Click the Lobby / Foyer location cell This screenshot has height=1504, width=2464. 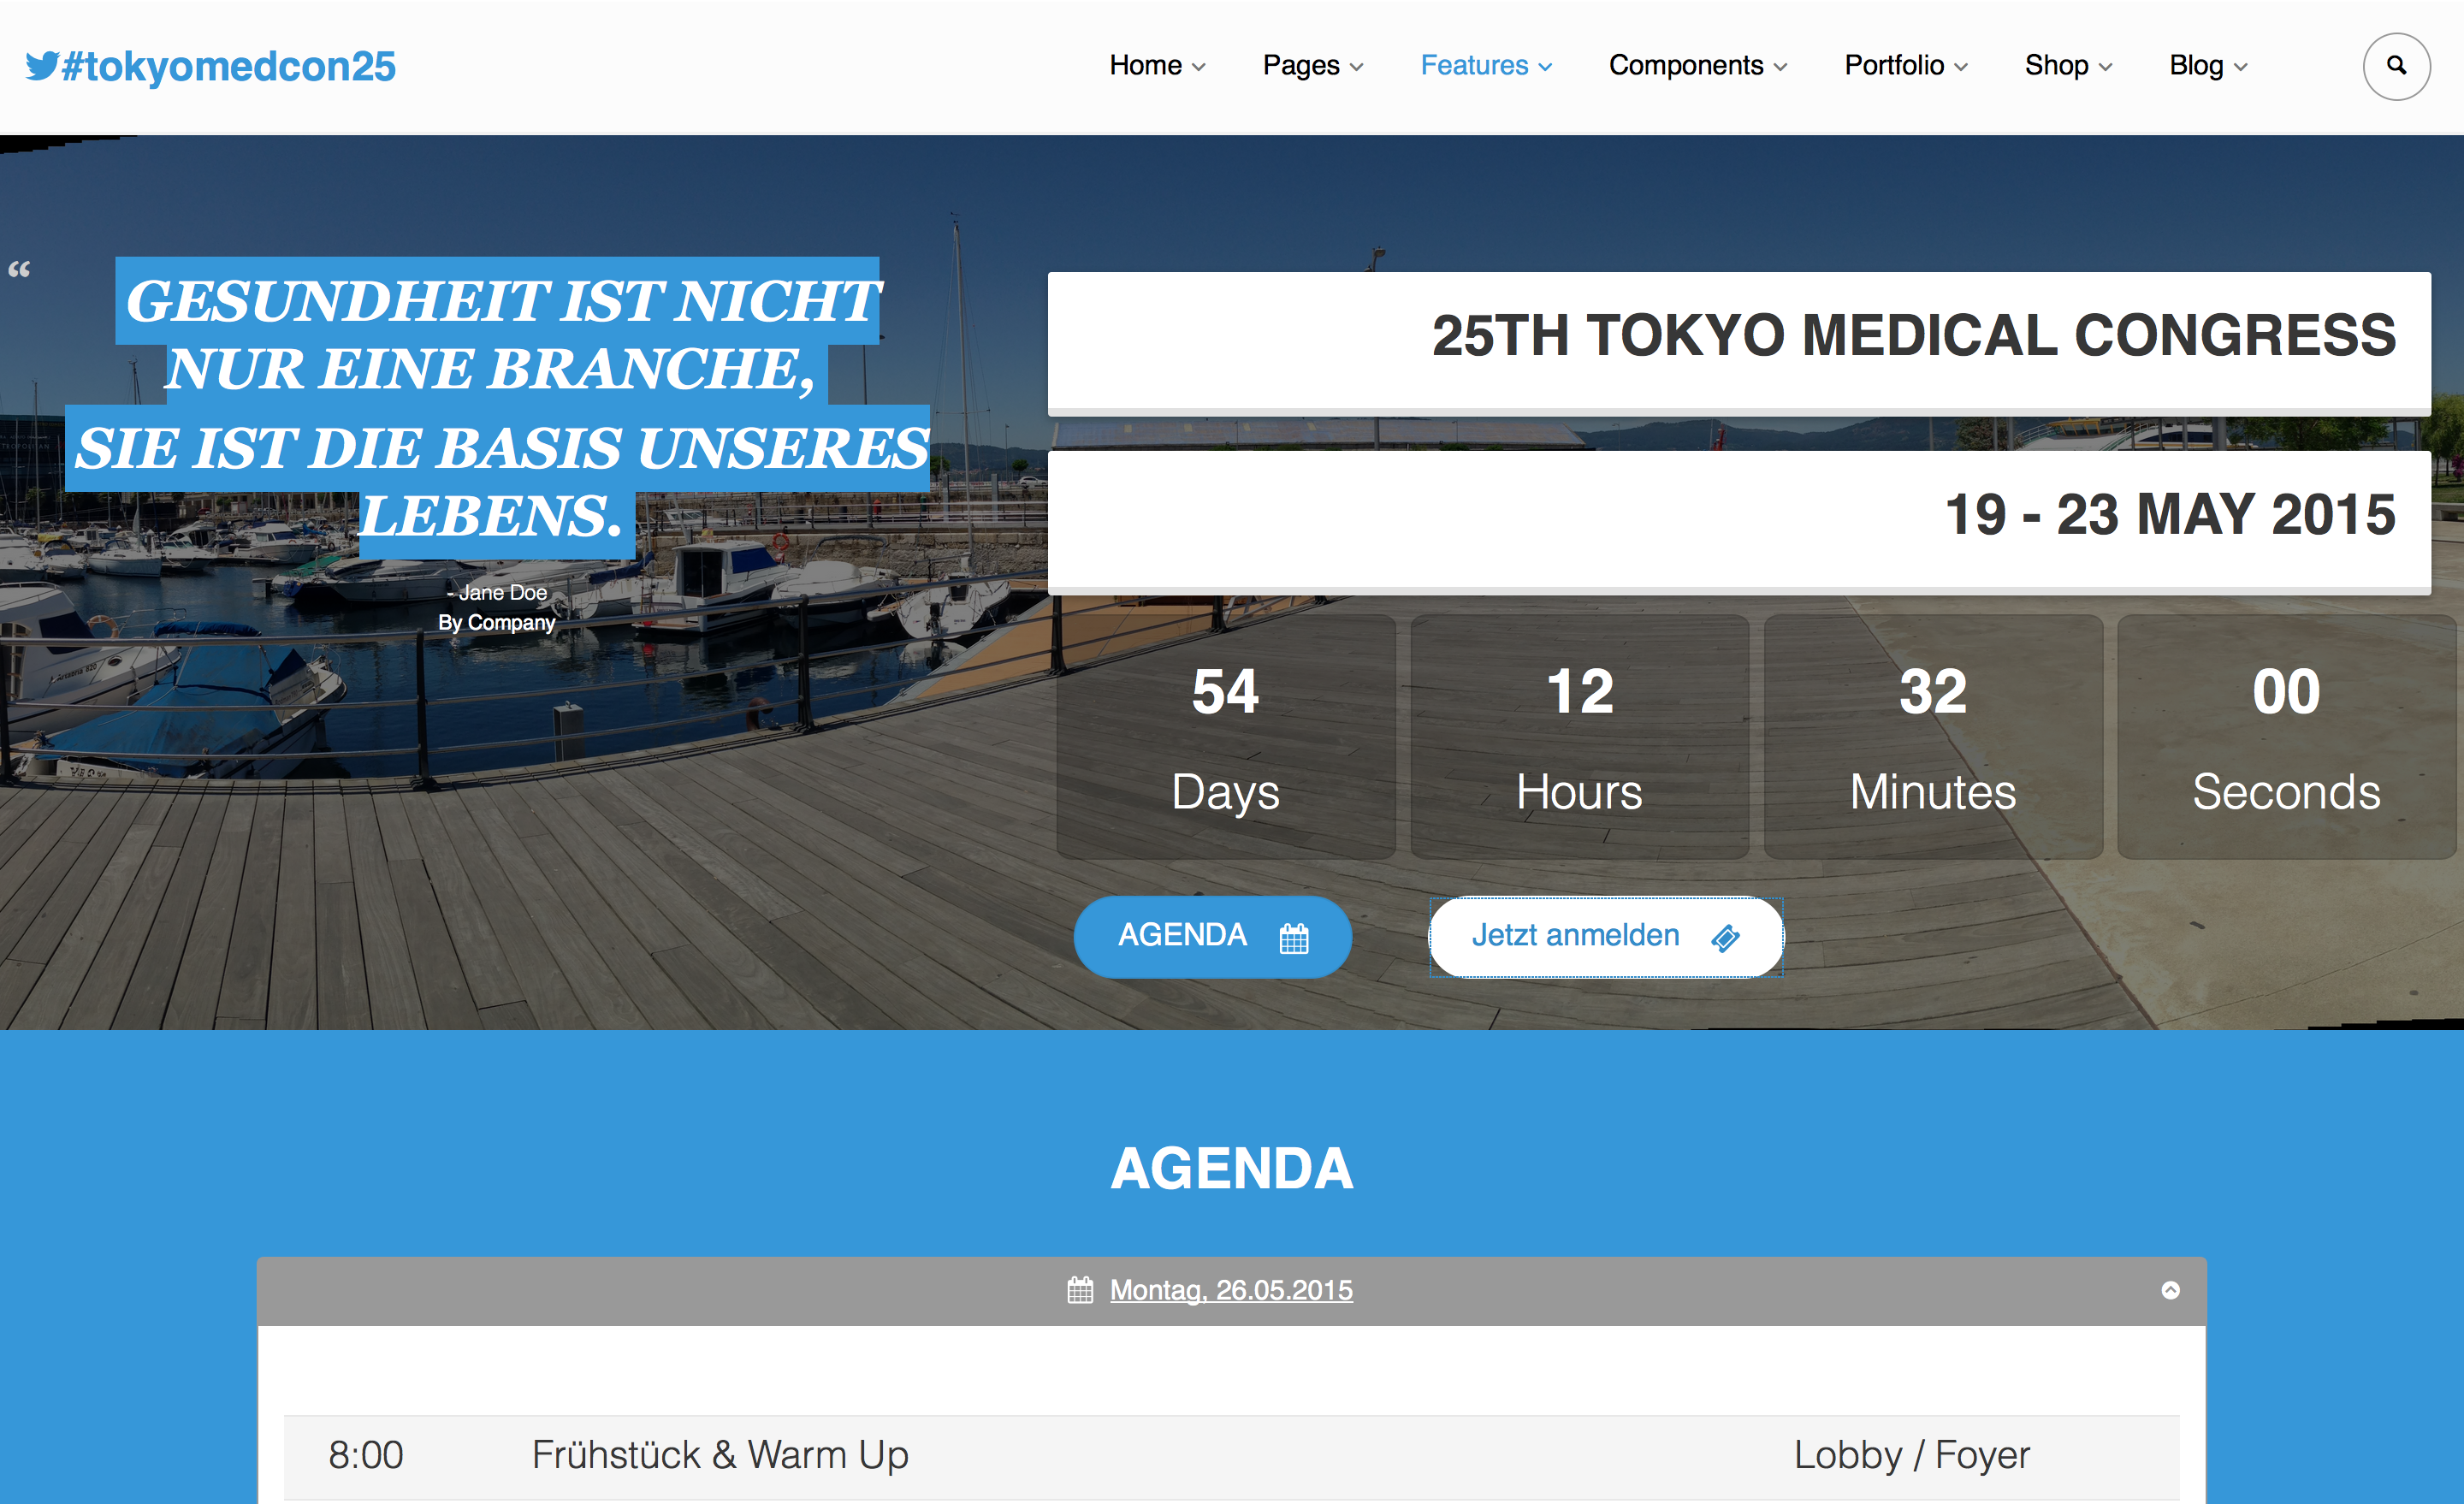1911,1454
